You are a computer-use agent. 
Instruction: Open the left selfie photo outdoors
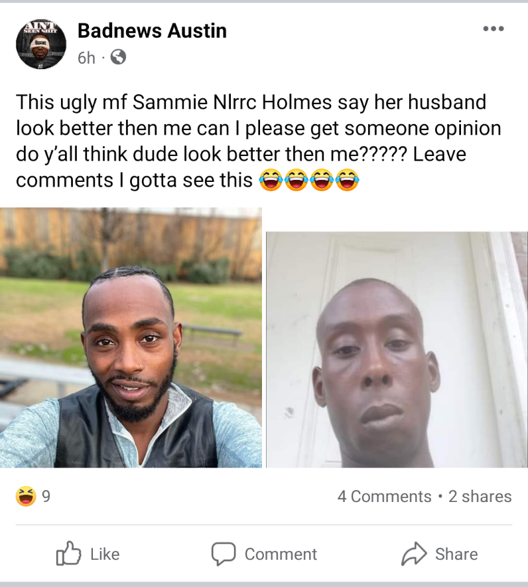[x=131, y=338]
